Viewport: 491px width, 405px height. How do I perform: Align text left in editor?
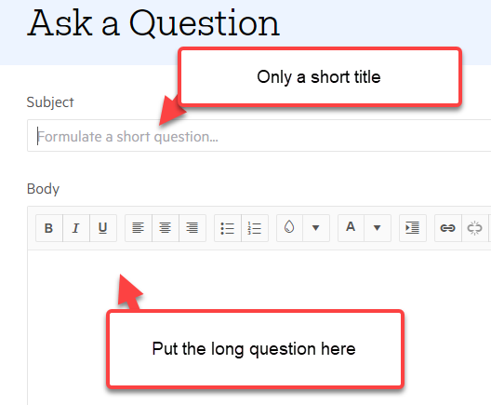[139, 228]
